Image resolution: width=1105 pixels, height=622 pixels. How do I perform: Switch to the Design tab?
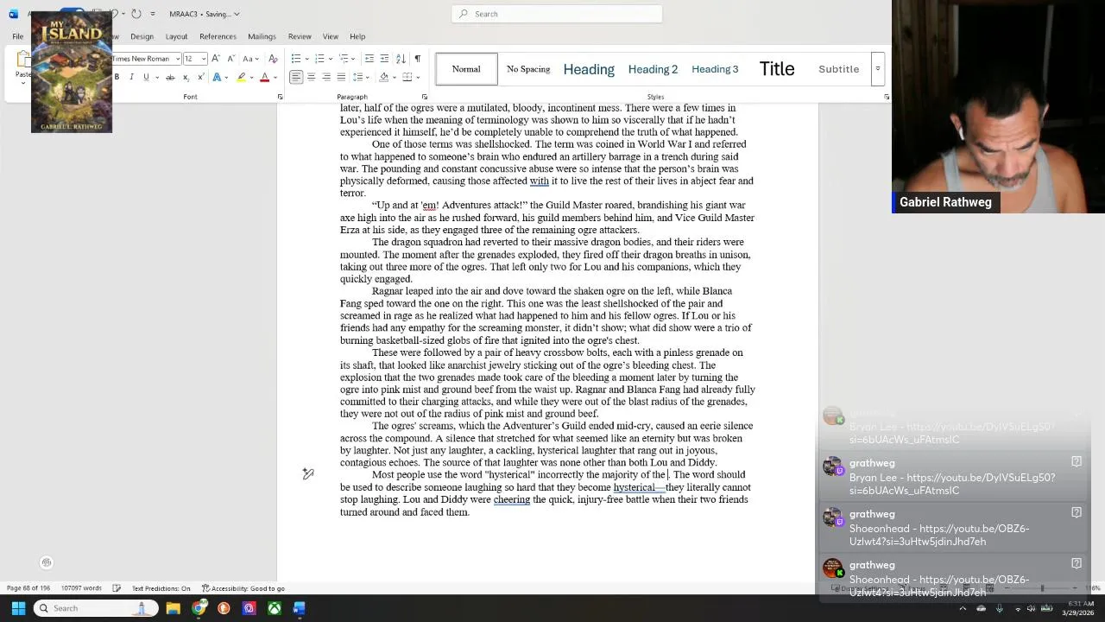[x=142, y=36]
